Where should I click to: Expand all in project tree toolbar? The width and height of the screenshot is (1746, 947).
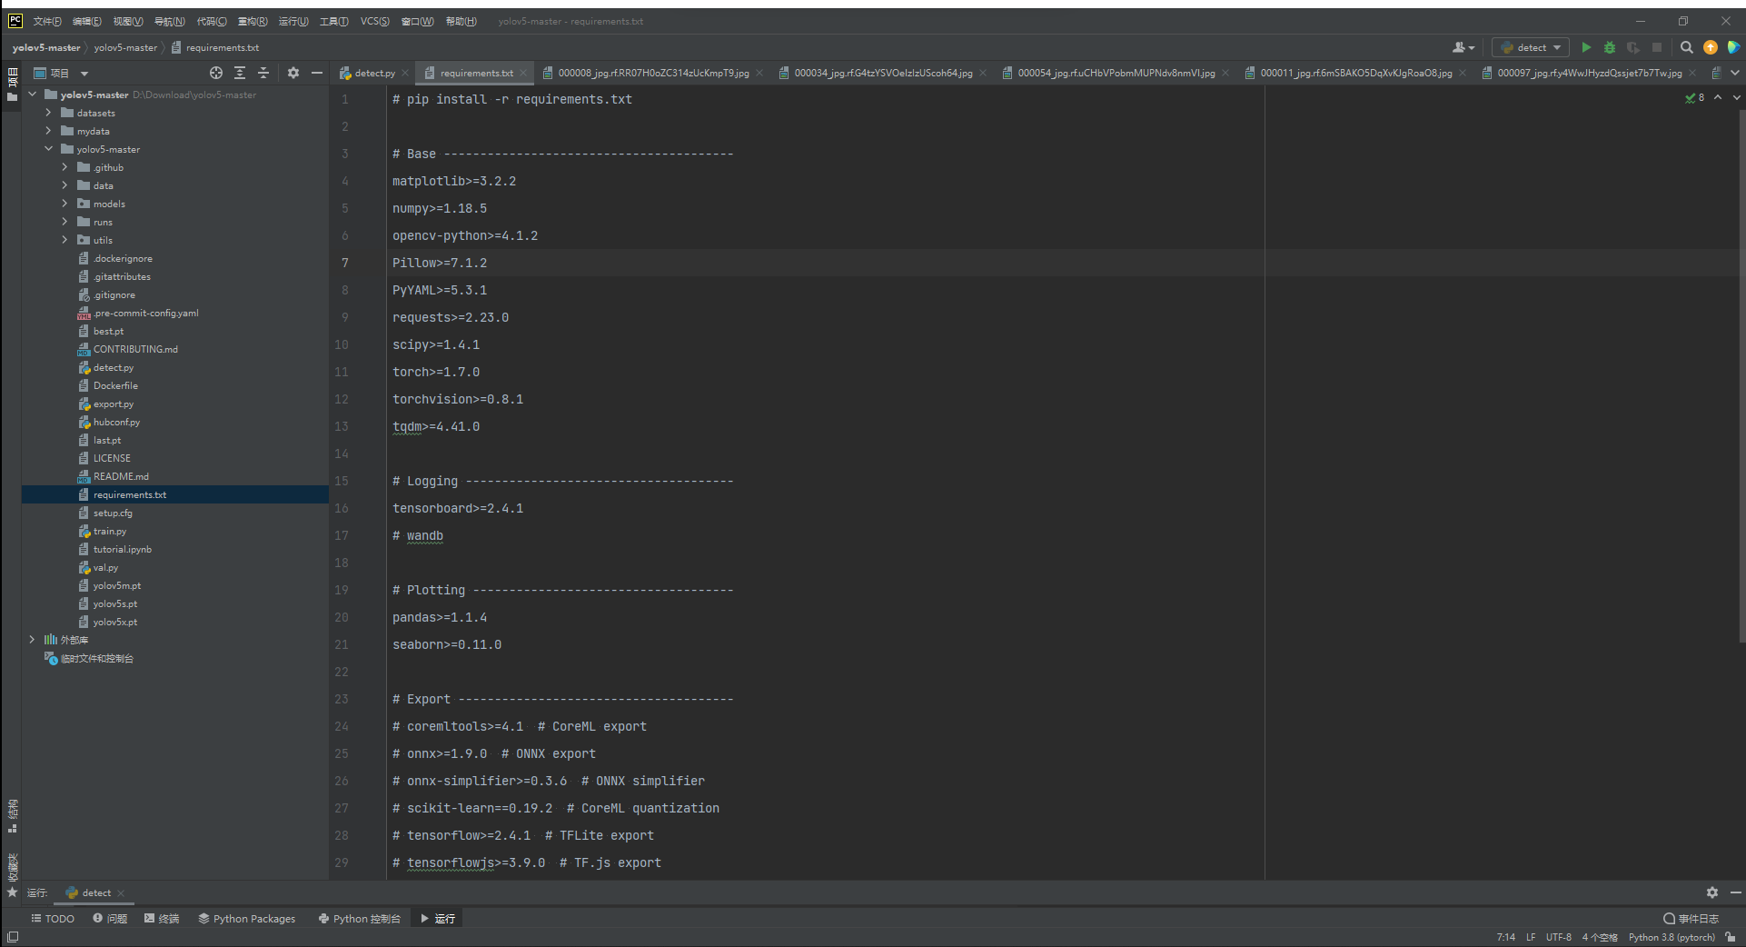coord(240,73)
